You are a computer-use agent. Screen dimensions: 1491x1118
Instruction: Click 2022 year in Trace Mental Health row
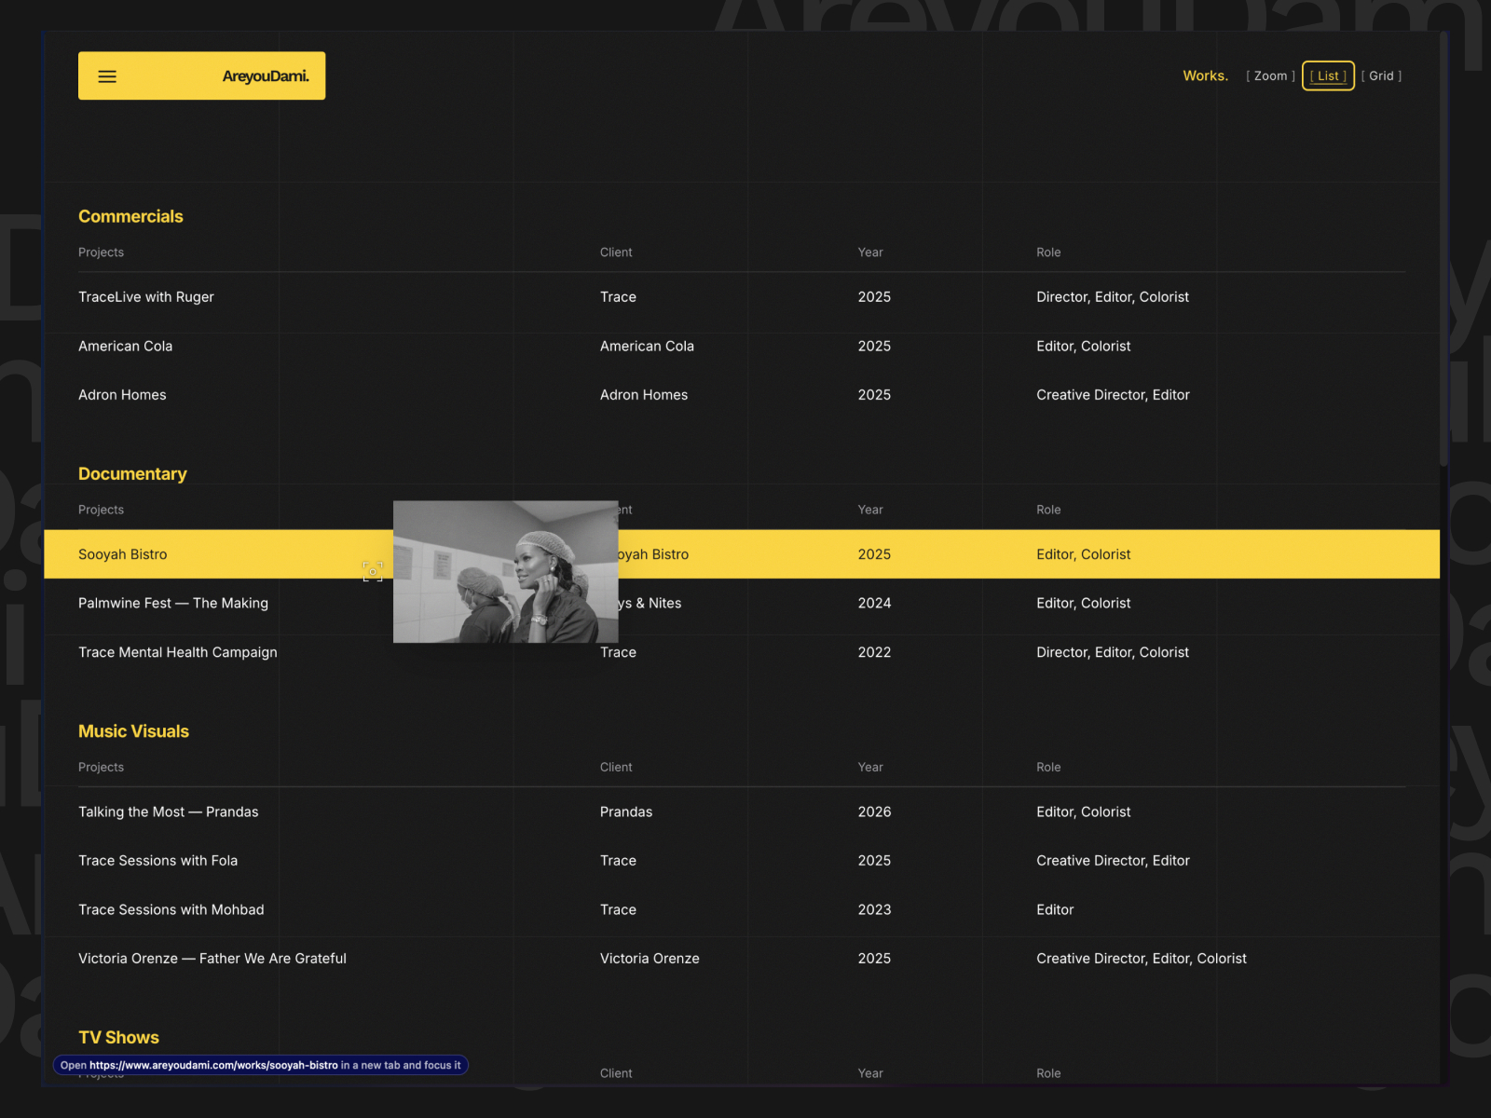(x=874, y=652)
